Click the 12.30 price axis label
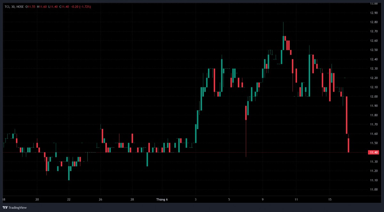Viewport: 384px width, 212px height. [x=374, y=68]
